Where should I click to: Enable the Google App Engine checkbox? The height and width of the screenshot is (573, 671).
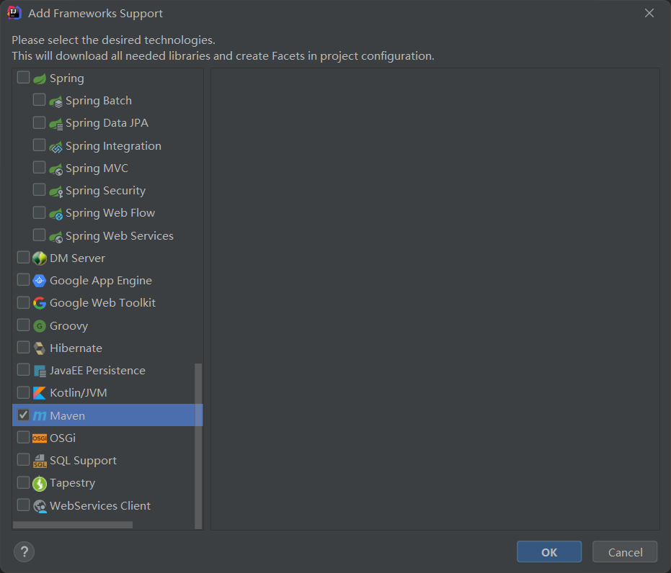coord(23,280)
